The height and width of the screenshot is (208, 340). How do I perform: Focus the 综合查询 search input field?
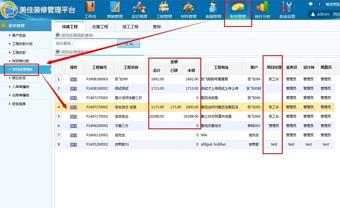tap(93, 44)
